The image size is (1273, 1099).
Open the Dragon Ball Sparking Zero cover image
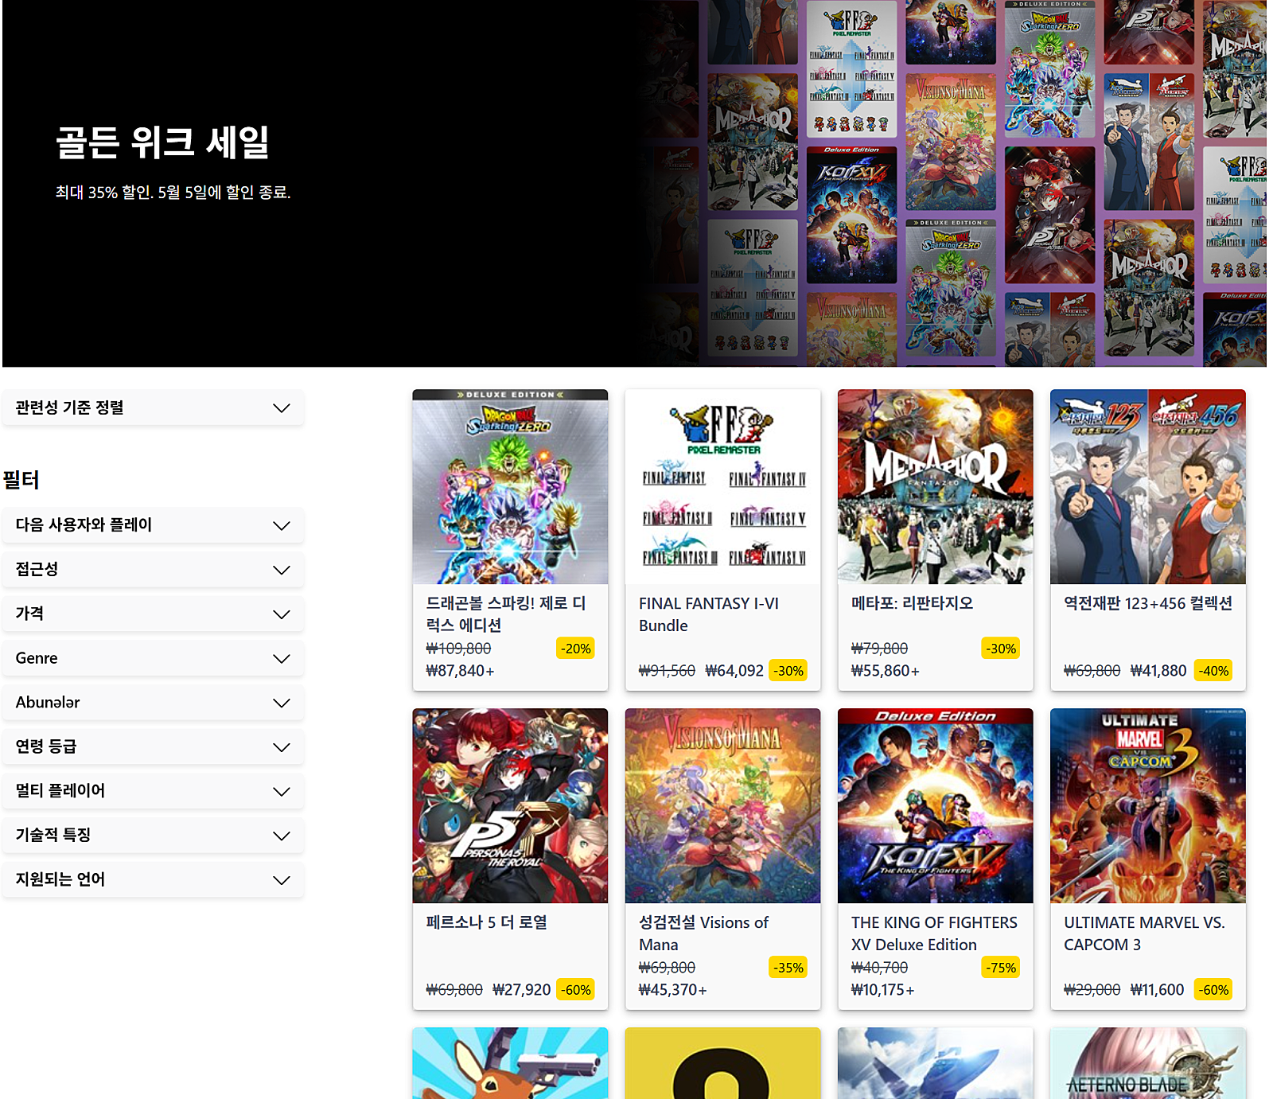click(510, 486)
